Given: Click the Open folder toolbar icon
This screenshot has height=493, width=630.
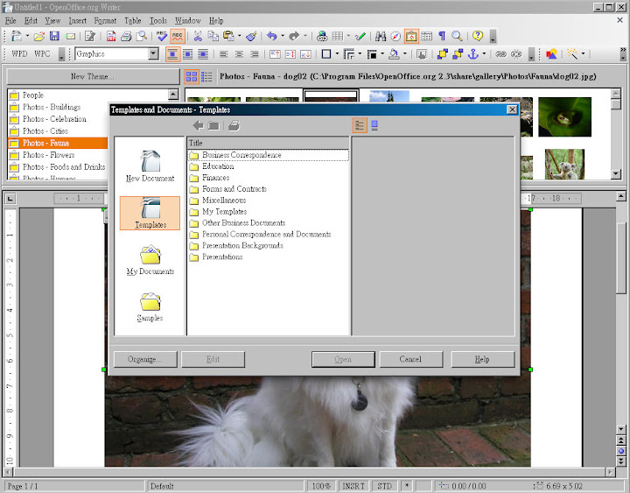Looking at the screenshot, I should click(x=39, y=36).
